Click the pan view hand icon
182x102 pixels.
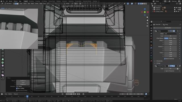tap(147, 20)
